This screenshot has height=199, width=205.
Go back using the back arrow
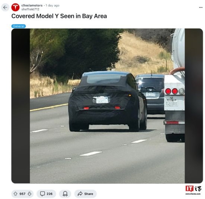[x=5, y=7]
